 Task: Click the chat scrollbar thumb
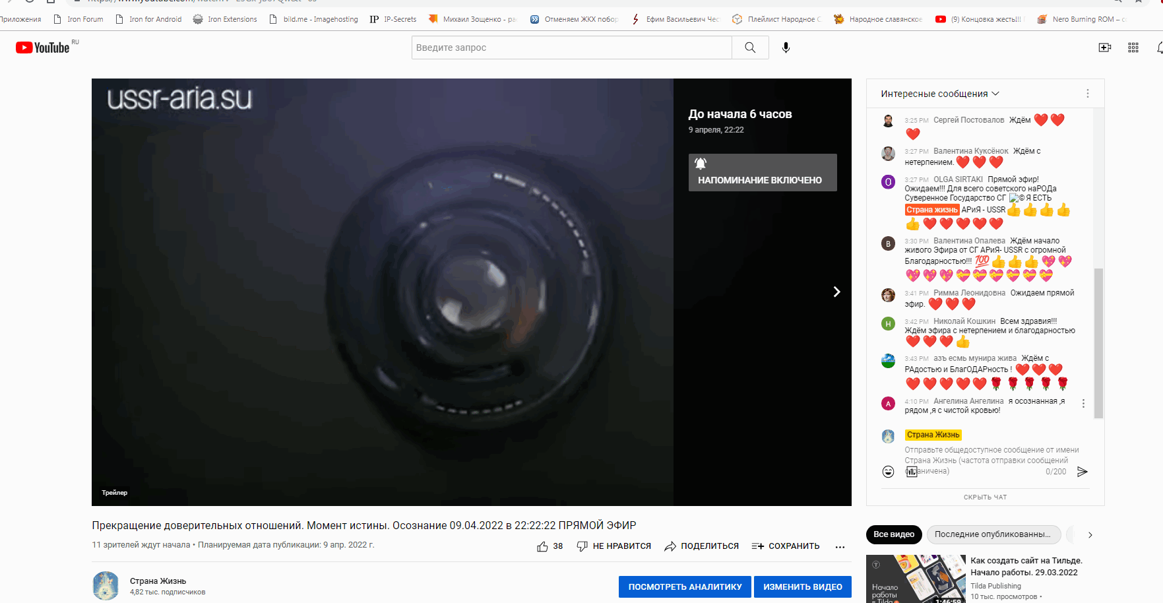tap(1098, 343)
